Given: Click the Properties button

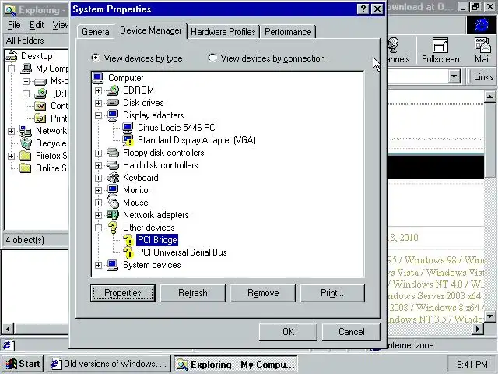Looking at the screenshot, I should (123, 293).
